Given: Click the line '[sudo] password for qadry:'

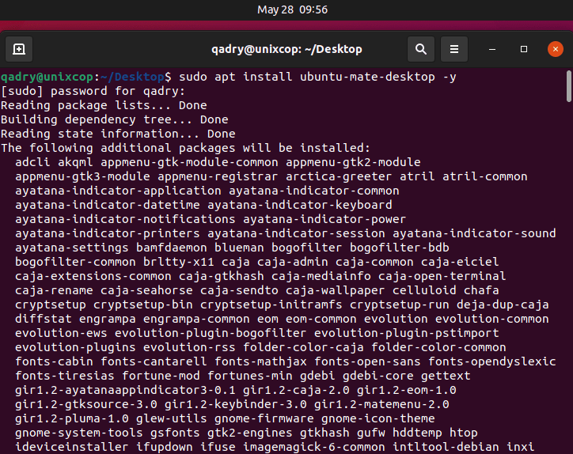Looking at the screenshot, I should 93,91.
